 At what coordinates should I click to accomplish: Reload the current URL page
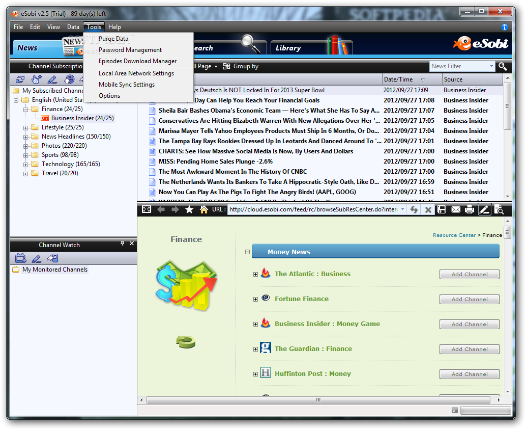pyautogui.click(x=414, y=209)
